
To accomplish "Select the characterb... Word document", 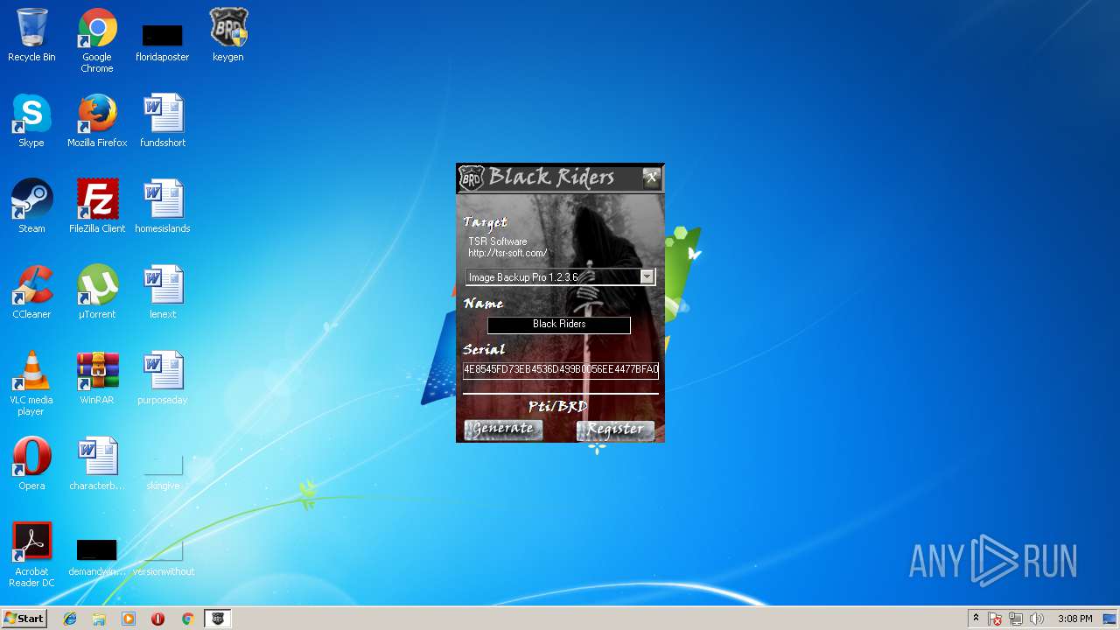I will tap(97, 464).
